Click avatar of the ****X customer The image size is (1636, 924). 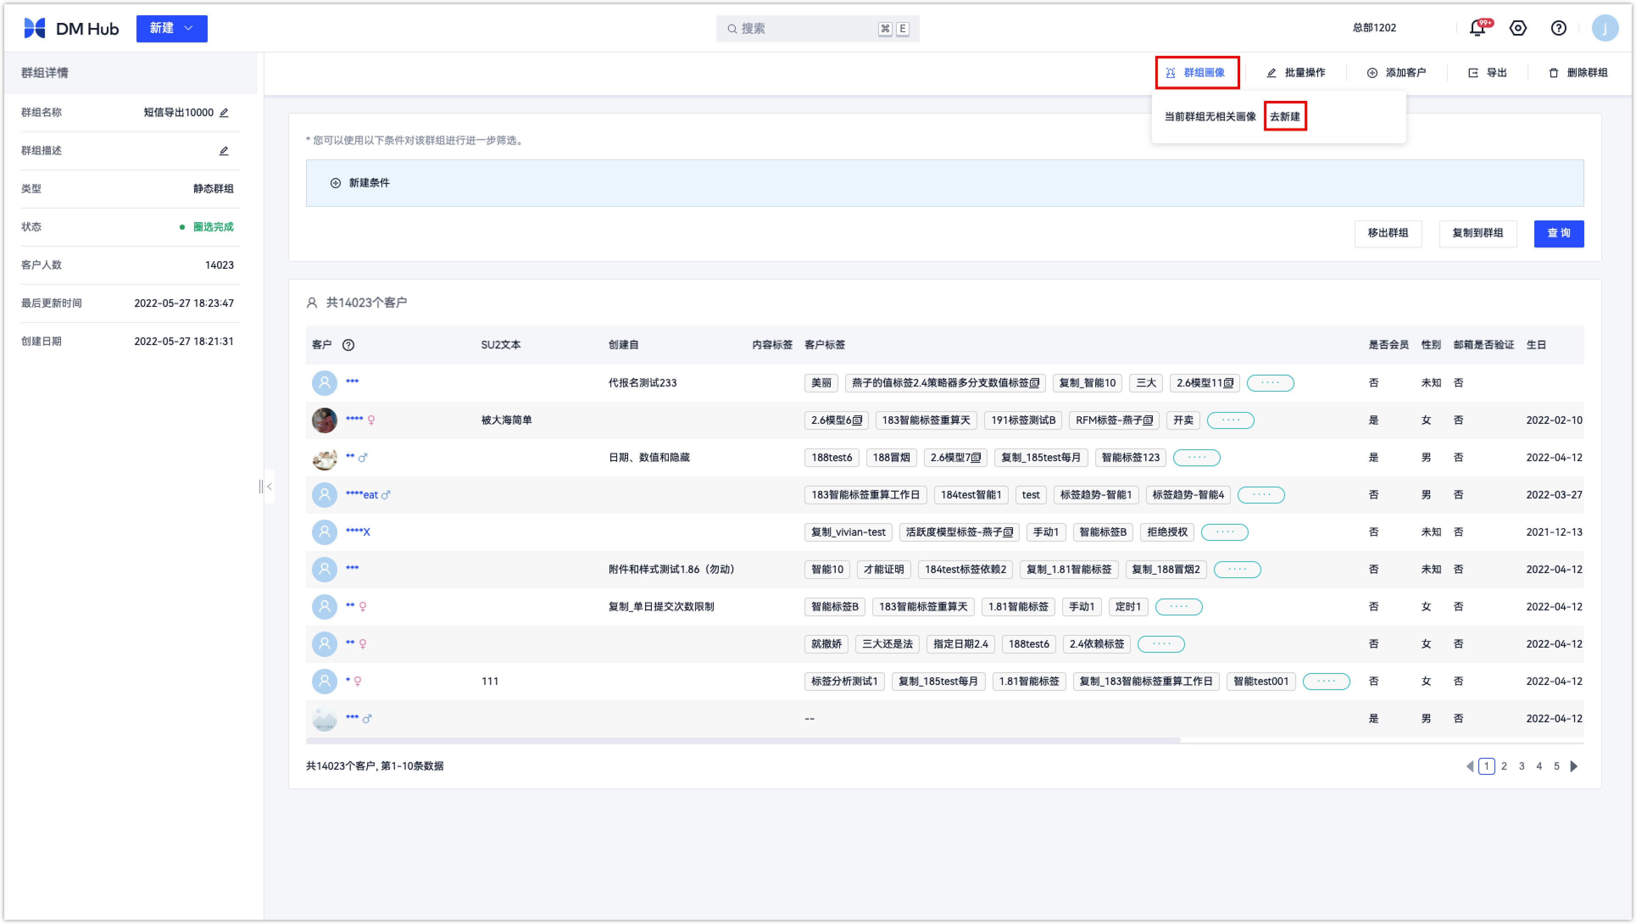pos(325,532)
